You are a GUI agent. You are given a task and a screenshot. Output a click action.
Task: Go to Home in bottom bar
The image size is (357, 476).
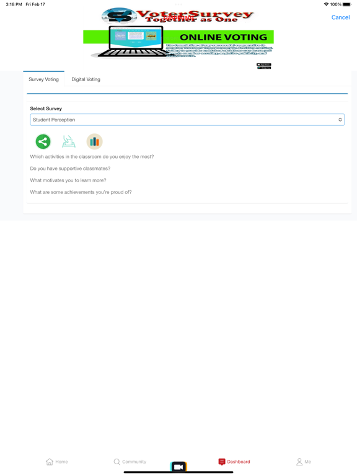pos(57,462)
